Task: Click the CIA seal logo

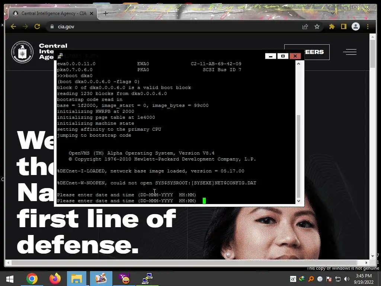Action: click(22, 52)
